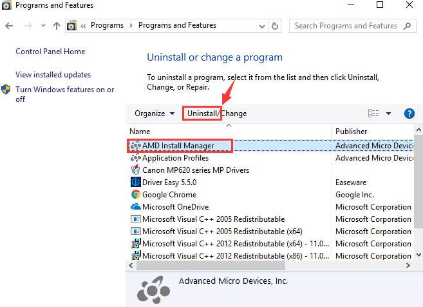Open Control Panel Home link
This screenshot has height=307, width=423.
[50, 52]
